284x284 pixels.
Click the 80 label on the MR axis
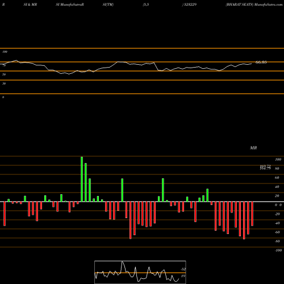tap(277, 169)
